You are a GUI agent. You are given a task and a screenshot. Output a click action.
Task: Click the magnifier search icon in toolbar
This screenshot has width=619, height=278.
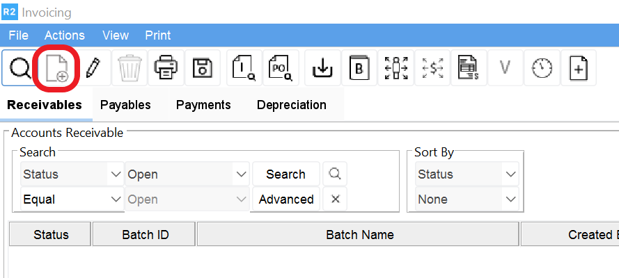tap(20, 67)
